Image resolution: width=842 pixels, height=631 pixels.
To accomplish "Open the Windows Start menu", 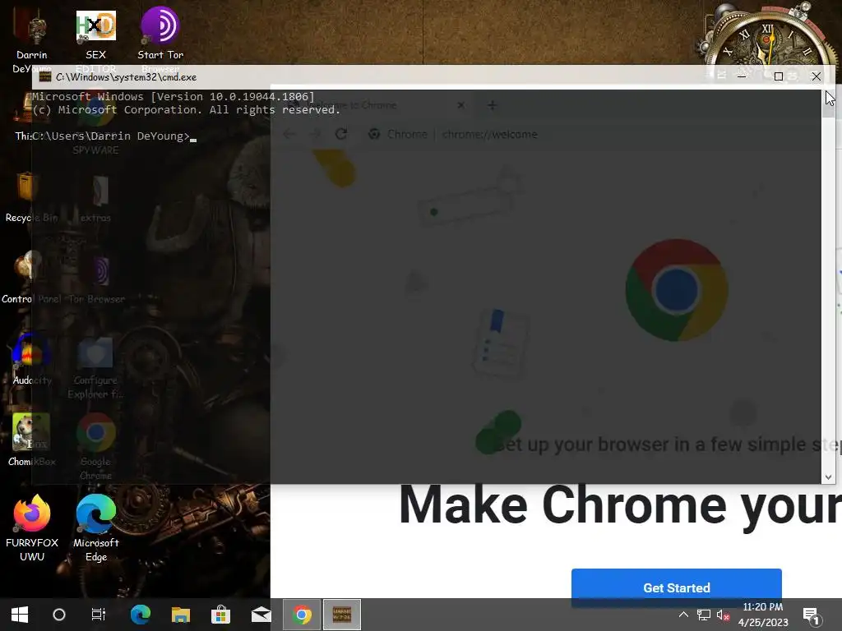I will point(20,615).
